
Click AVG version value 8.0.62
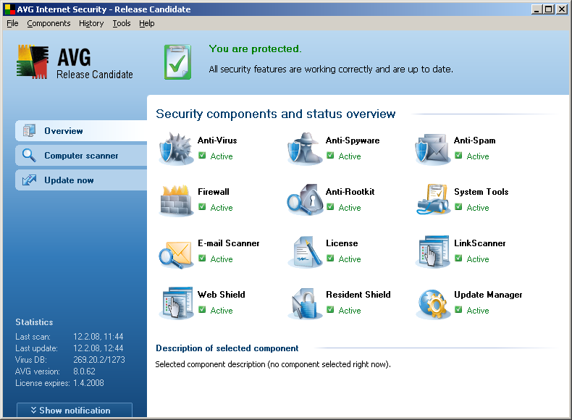pyautogui.click(x=84, y=371)
